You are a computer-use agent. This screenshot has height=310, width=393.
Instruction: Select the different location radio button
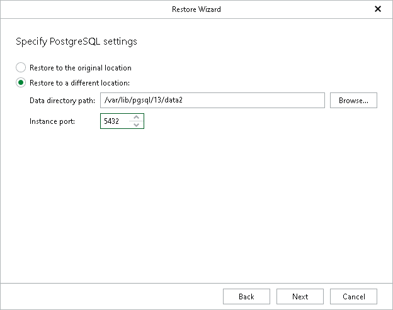coord(21,82)
